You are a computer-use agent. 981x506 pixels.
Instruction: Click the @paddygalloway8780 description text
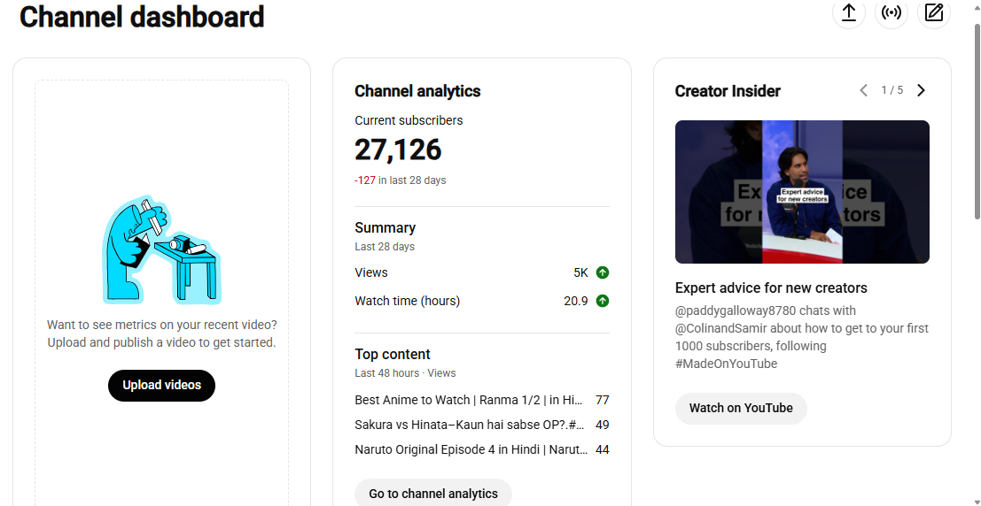[x=802, y=337]
